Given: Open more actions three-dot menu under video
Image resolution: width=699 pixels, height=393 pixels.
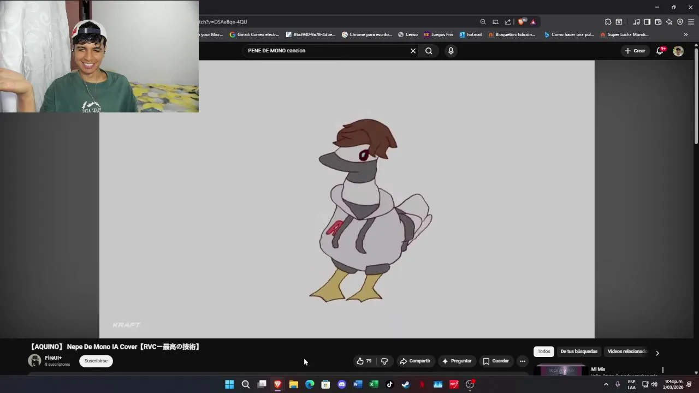Looking at the screenshot, I should (x=523, y=361).
